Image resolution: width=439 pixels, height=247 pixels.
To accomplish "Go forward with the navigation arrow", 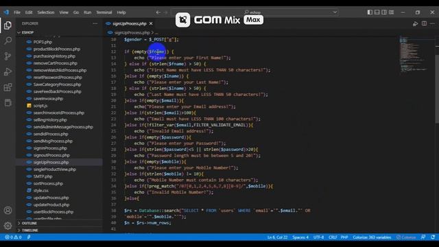I will pos(165,12).
